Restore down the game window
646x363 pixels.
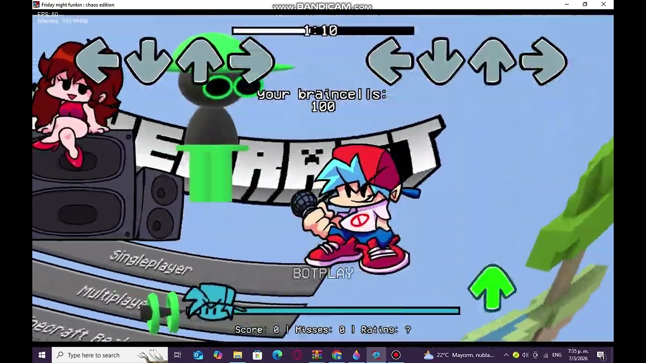pos(585,5)
